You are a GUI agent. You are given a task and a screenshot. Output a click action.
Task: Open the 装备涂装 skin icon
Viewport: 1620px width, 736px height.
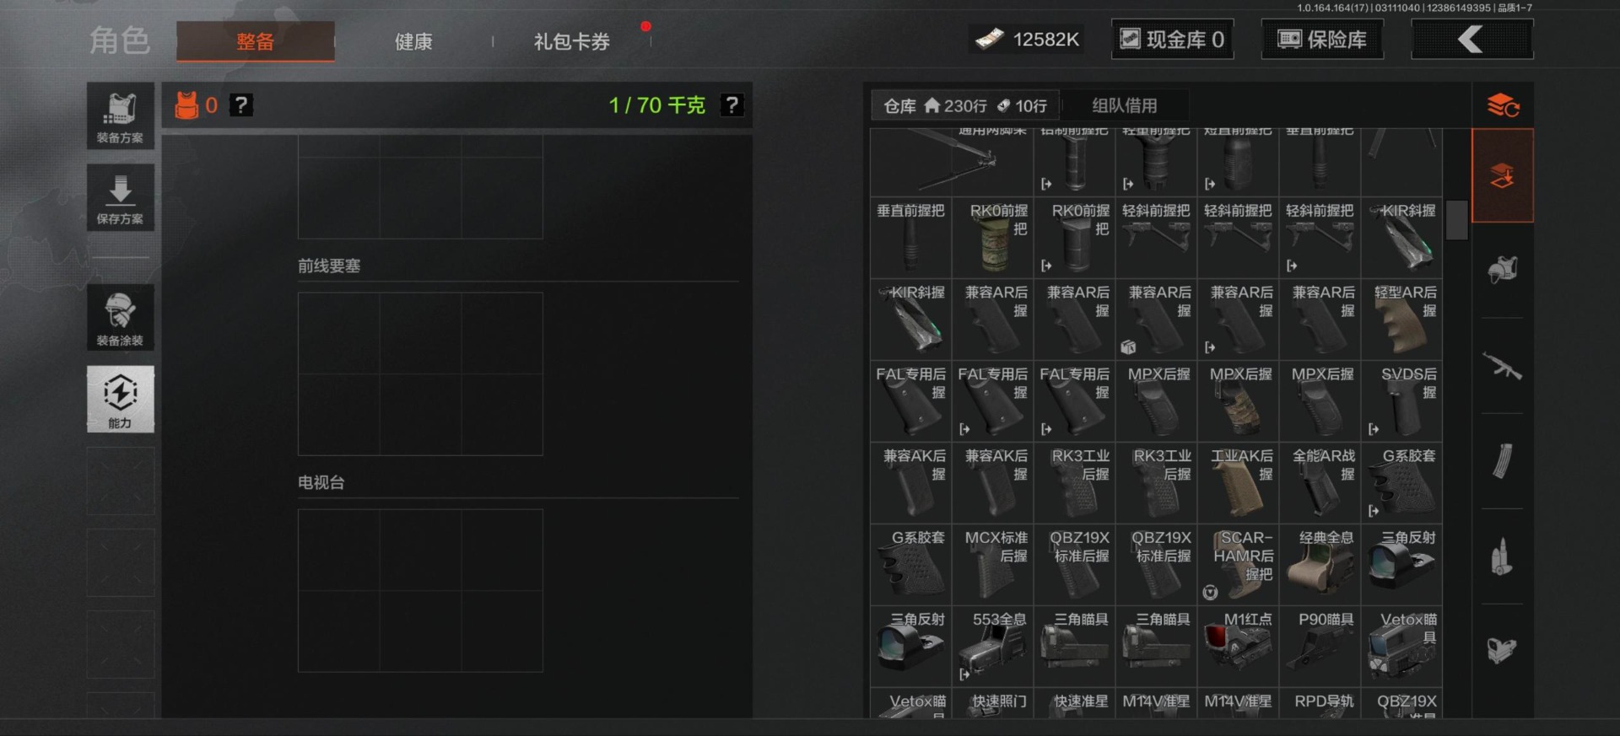pyautogui.click(x=120, y=317)
